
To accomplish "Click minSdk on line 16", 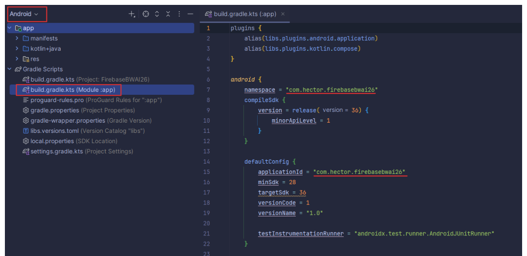I will (268, 182).
